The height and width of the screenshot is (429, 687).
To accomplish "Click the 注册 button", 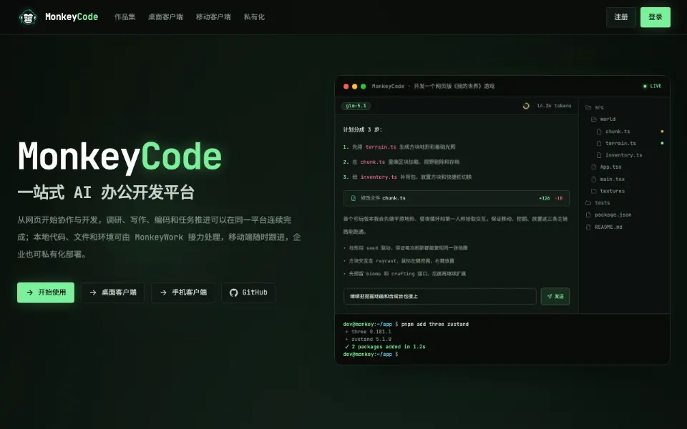I will tap(621, 17).
